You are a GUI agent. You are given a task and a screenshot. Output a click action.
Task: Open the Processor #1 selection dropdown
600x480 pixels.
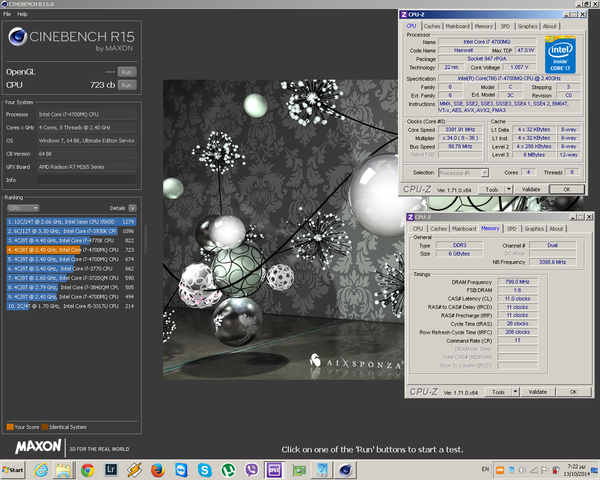pos(464,173)
